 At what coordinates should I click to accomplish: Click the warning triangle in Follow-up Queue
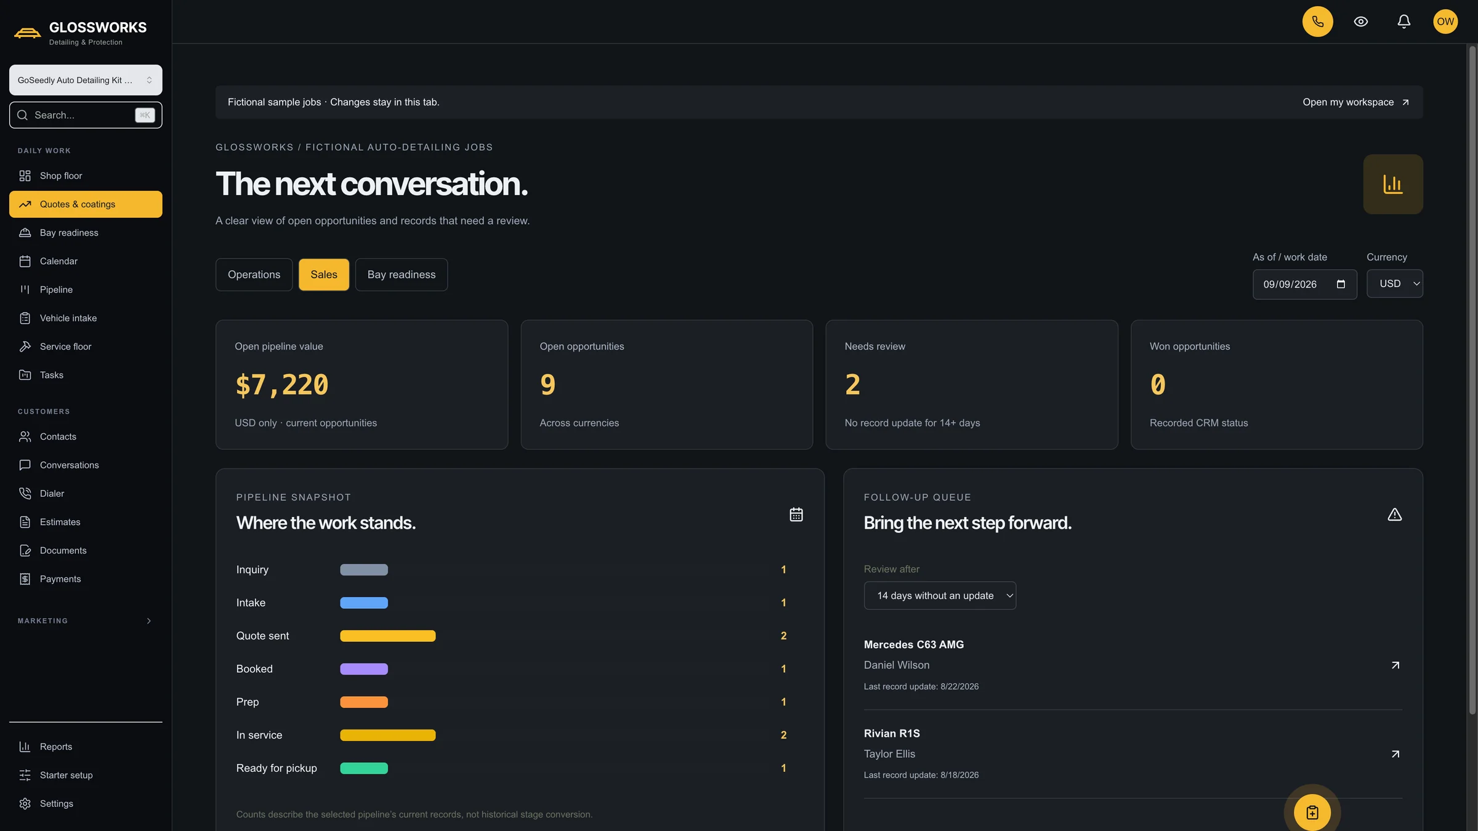[1394, 515]
